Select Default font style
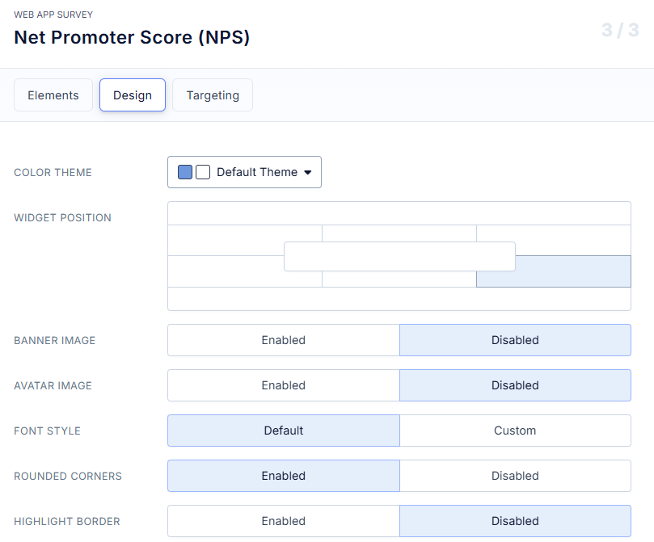Image resolution: width=654 pixels, height=542 pixels. (x=284, y=431)
